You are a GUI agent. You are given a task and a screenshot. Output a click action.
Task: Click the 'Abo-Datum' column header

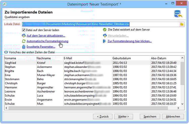pos(166,58)
